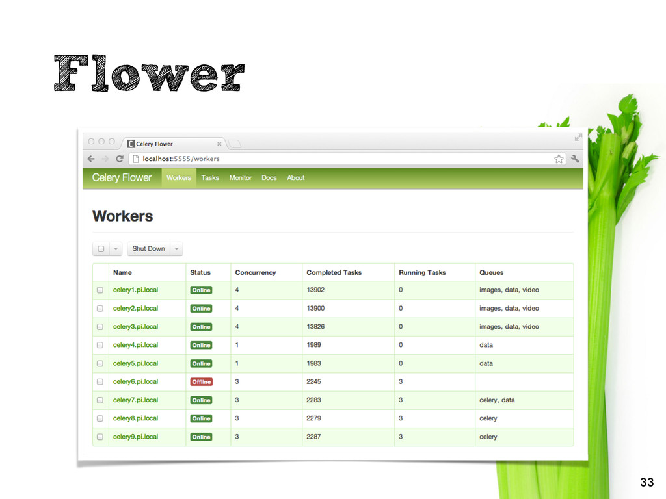Open worker celery5.pi.local link
The image size is (666, 499).
pos(135,363)
